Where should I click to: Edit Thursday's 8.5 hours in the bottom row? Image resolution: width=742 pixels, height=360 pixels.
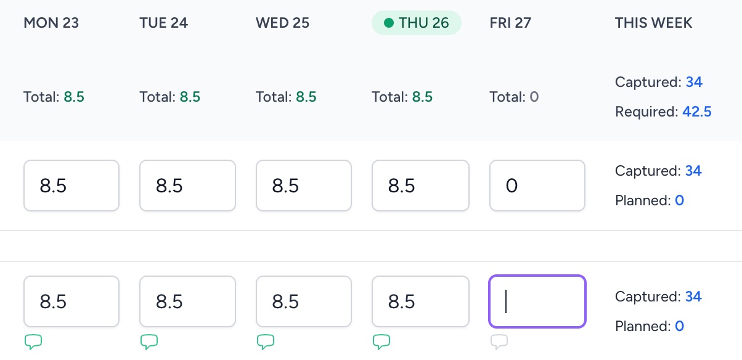pyautogui.click(x=421, y=301)
